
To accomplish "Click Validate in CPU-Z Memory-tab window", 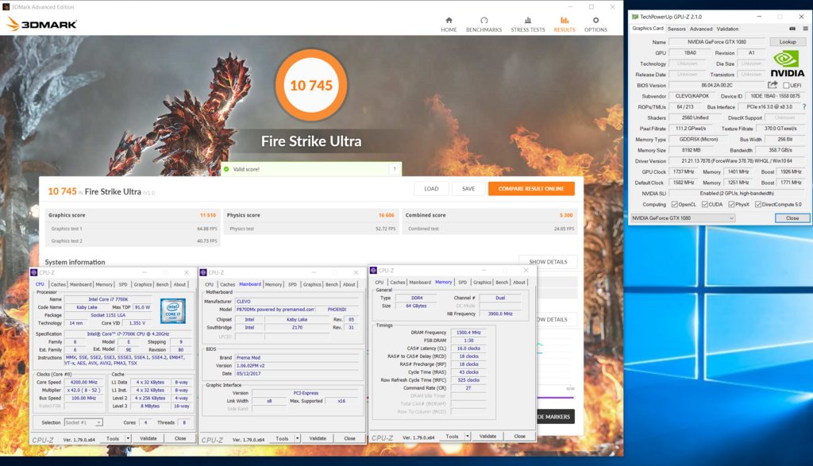I will point(487,437).
